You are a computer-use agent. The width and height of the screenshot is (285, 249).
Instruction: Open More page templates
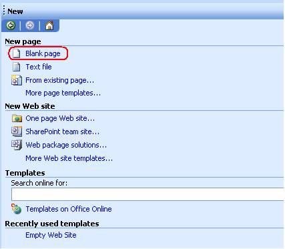coord(63,93)
